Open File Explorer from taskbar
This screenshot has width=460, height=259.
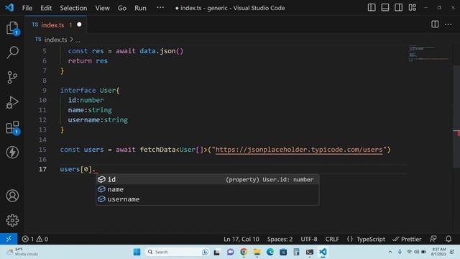tap(257, 252)
